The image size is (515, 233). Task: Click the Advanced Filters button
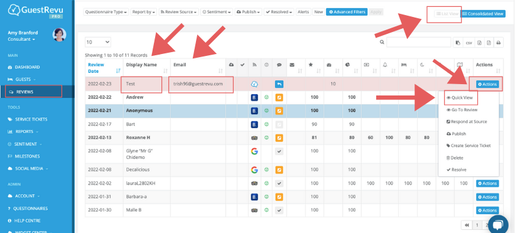point(347,12)
